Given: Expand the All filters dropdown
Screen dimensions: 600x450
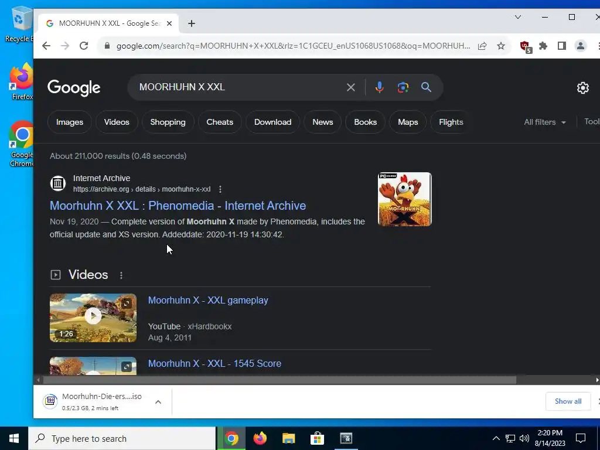Looking at the screenshot, I should [545, 122].
